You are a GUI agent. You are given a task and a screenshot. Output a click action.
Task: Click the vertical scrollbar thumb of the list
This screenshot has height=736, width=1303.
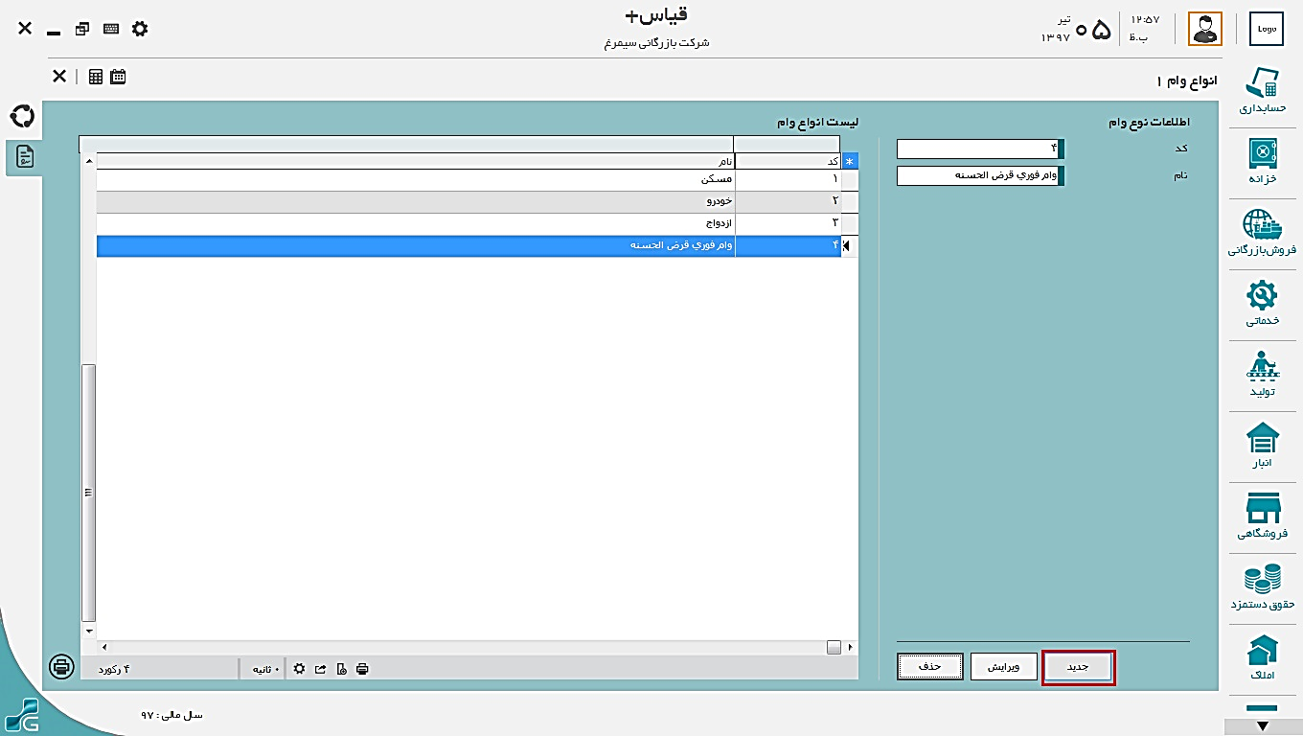click(89, 493)
